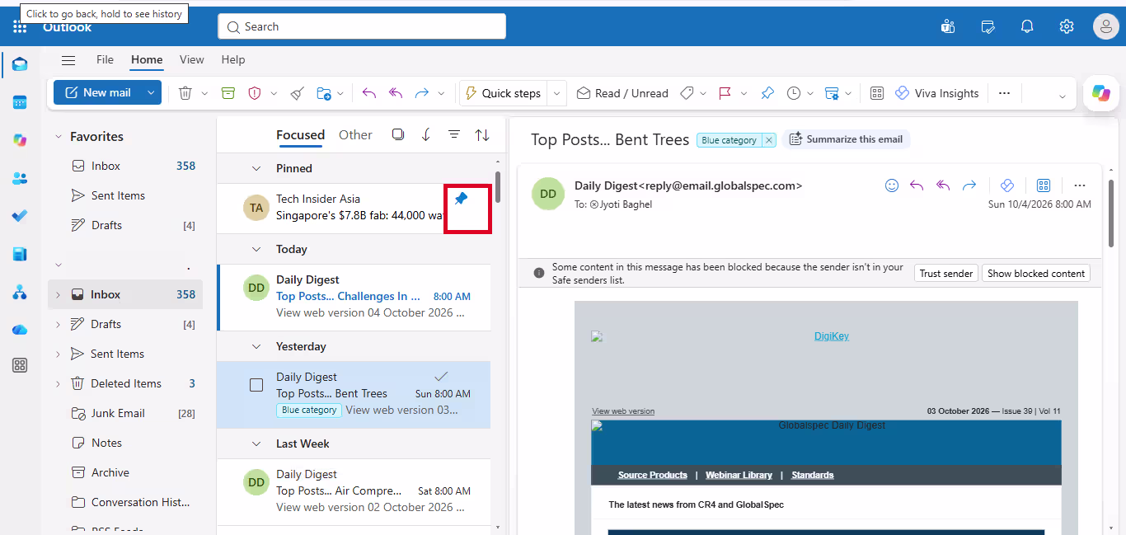Click the Reply arrow in ribbon

pos(369,93)
